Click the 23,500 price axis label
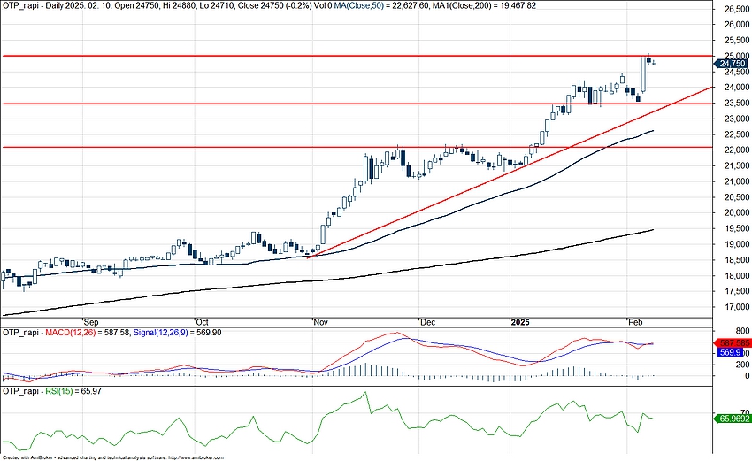752x461 pixels. [737, 104]
